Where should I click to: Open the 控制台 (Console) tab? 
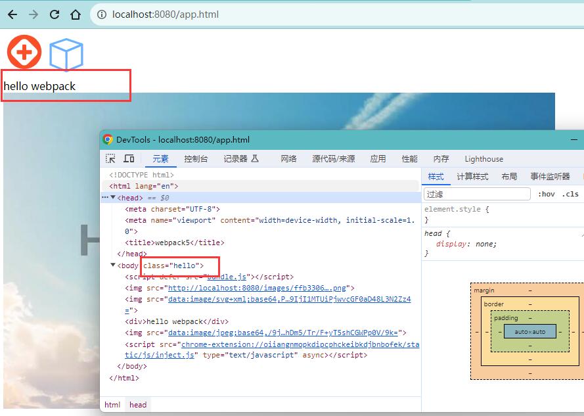coord(196,159)
